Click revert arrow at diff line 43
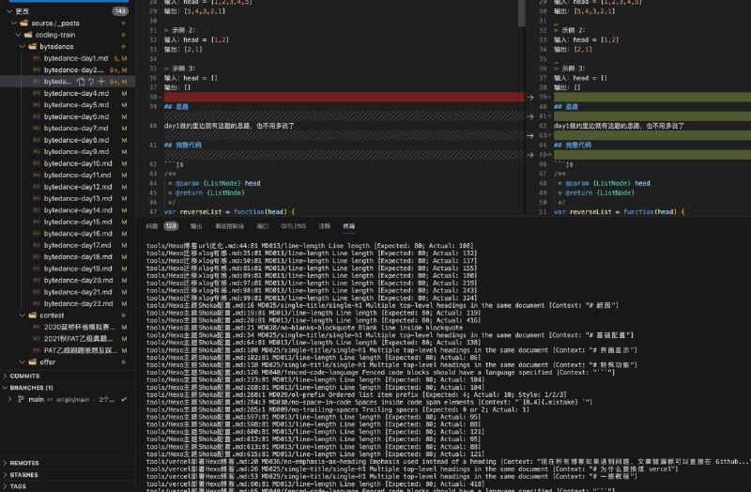Image resolution: width=751 pixels, height=492 pixels. 531,135
